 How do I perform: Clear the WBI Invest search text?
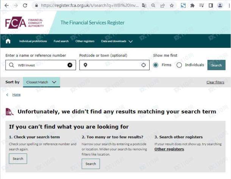pos(70,65)
